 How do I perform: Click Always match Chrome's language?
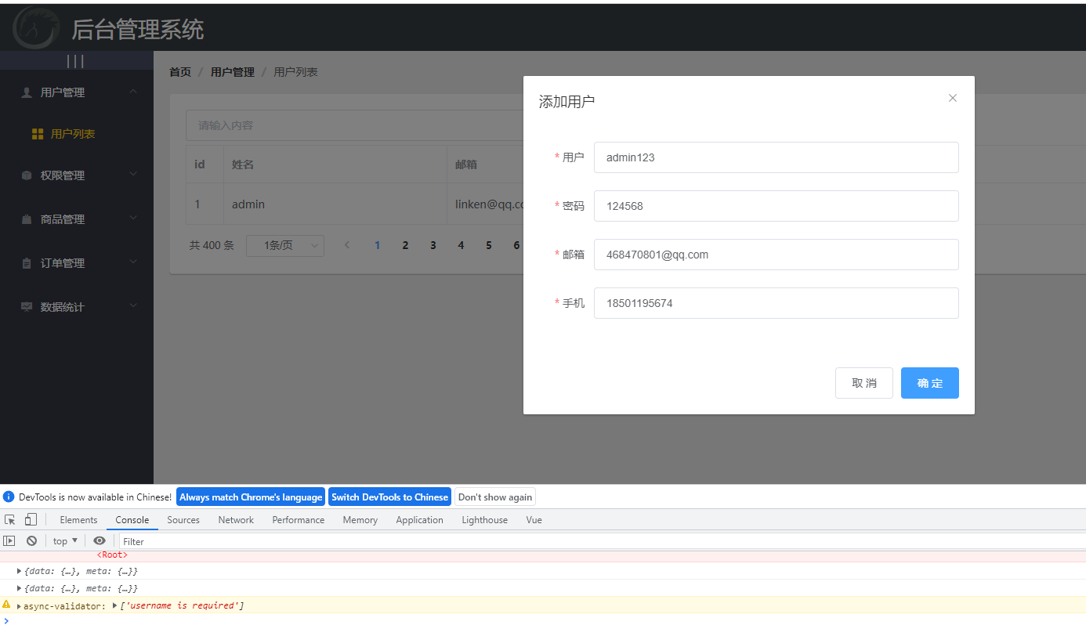pos(251,497)
